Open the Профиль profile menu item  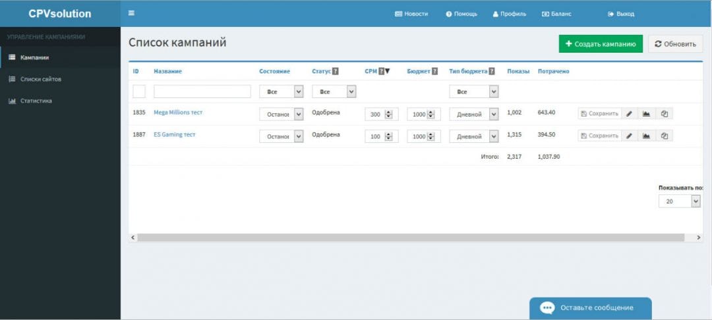coord(510,14)
